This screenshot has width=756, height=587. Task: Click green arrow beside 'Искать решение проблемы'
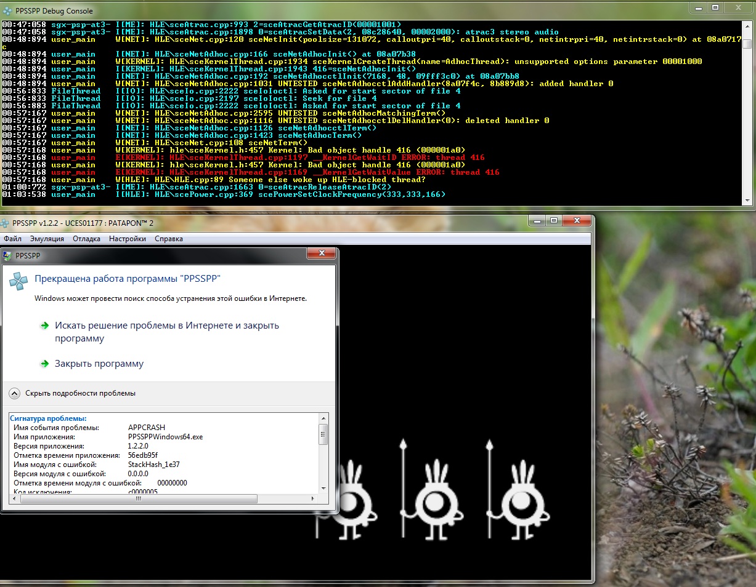44,325
